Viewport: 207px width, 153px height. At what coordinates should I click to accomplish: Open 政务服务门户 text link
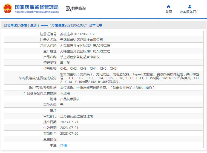pos(189,12)
